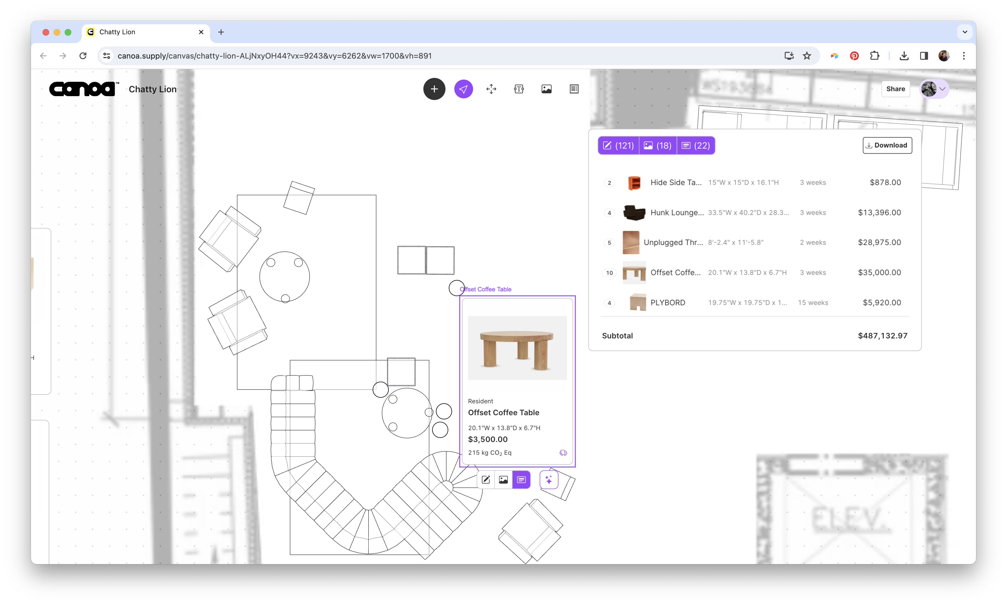Viewport: 1007px width, 605px height.
Task: Click the Hunk Lounge thumbnail in list
Action: tap(634, 212)
